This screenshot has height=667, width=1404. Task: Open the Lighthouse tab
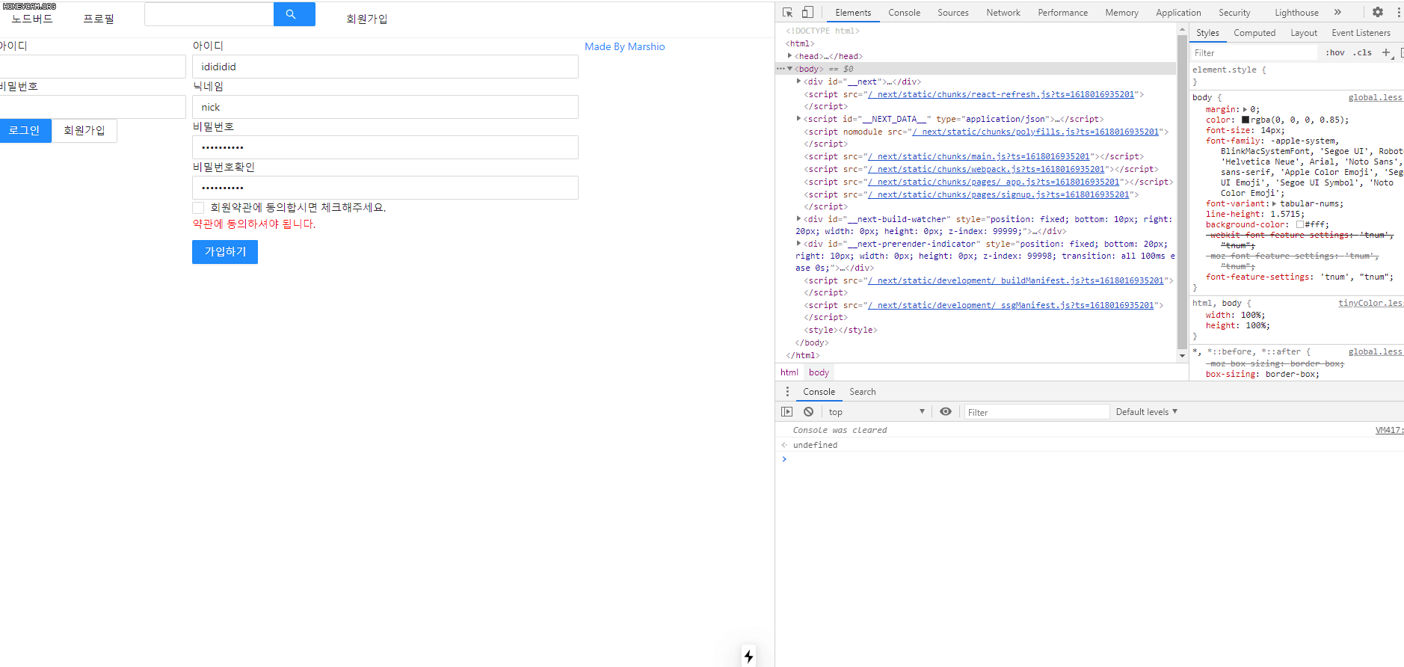[x=1296, y=13]
